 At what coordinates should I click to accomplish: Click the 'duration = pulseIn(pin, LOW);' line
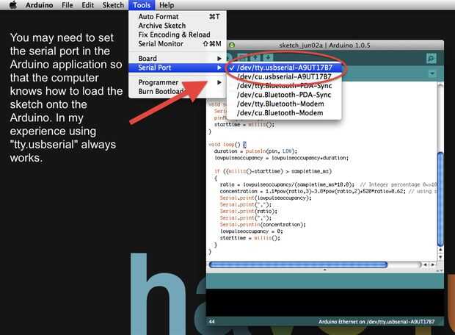[x=255, y=151]
